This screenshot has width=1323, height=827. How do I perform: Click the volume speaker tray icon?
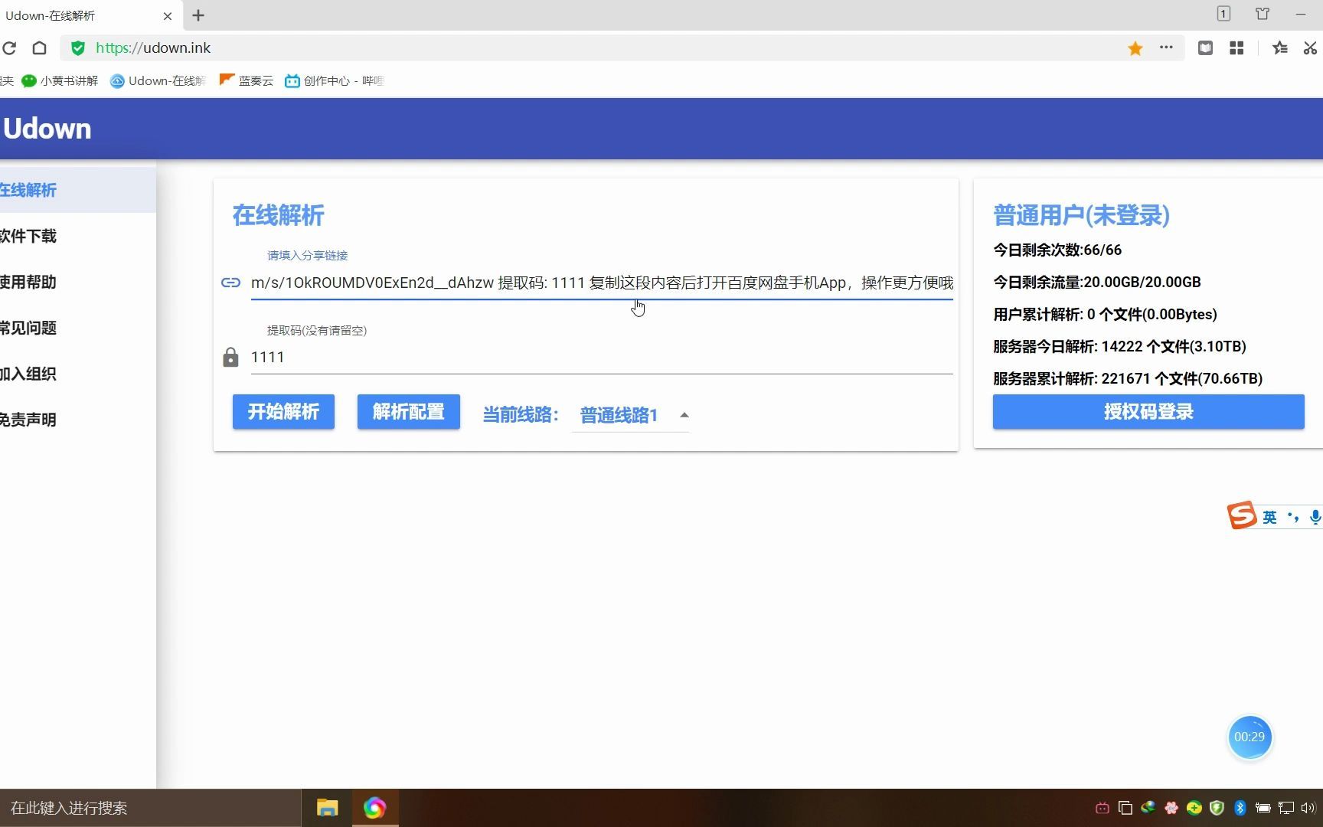click(1308, 808)
